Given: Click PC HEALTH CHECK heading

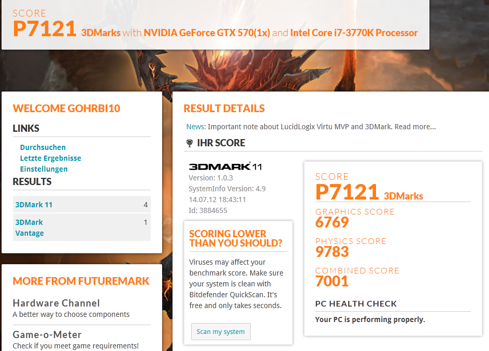Looking at the screenshot, I should (356, 304).
